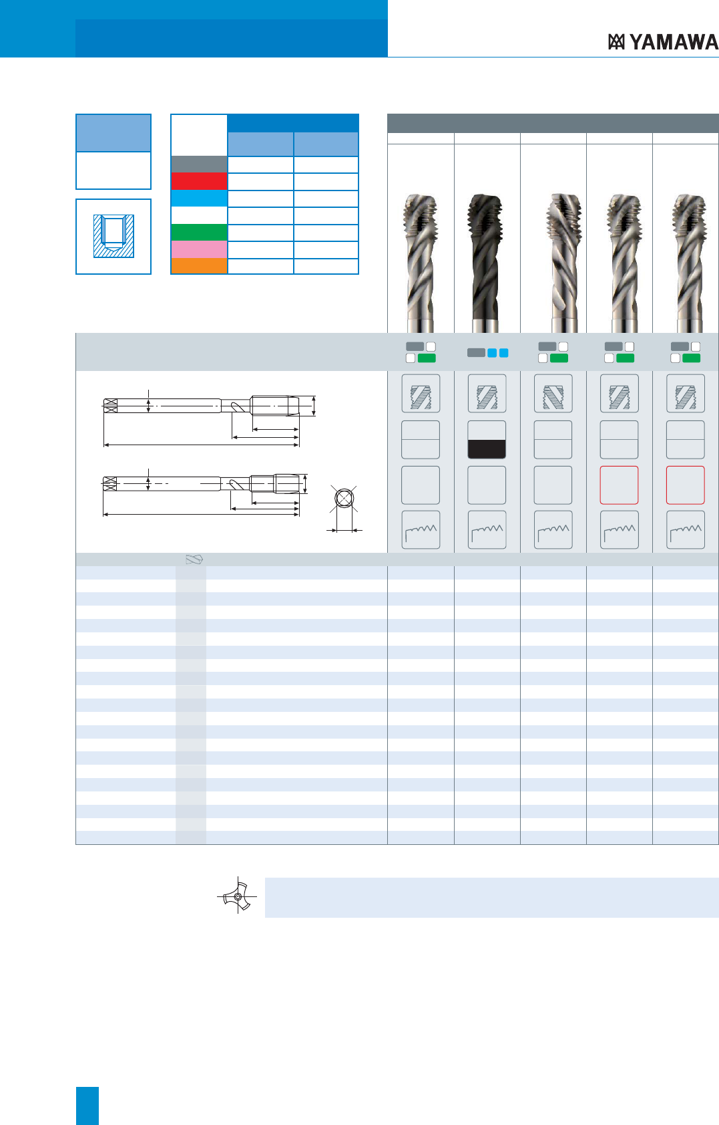Pick the grey swatch in the legend
This screenshot has width=719, height=1125.
(199, 164)
